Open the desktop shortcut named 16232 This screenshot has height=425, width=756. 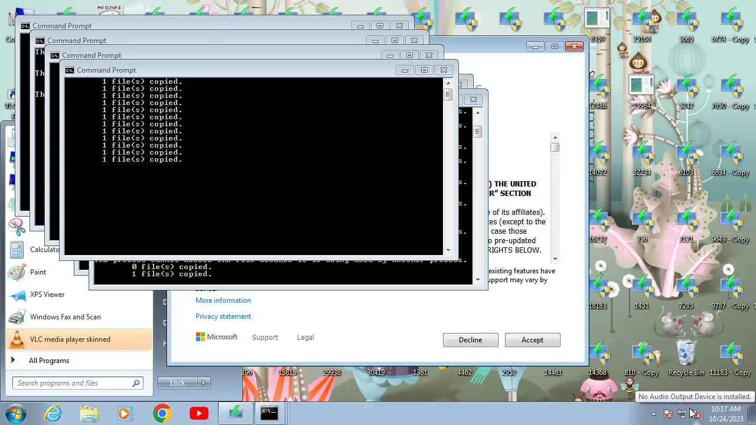(598, 225)
